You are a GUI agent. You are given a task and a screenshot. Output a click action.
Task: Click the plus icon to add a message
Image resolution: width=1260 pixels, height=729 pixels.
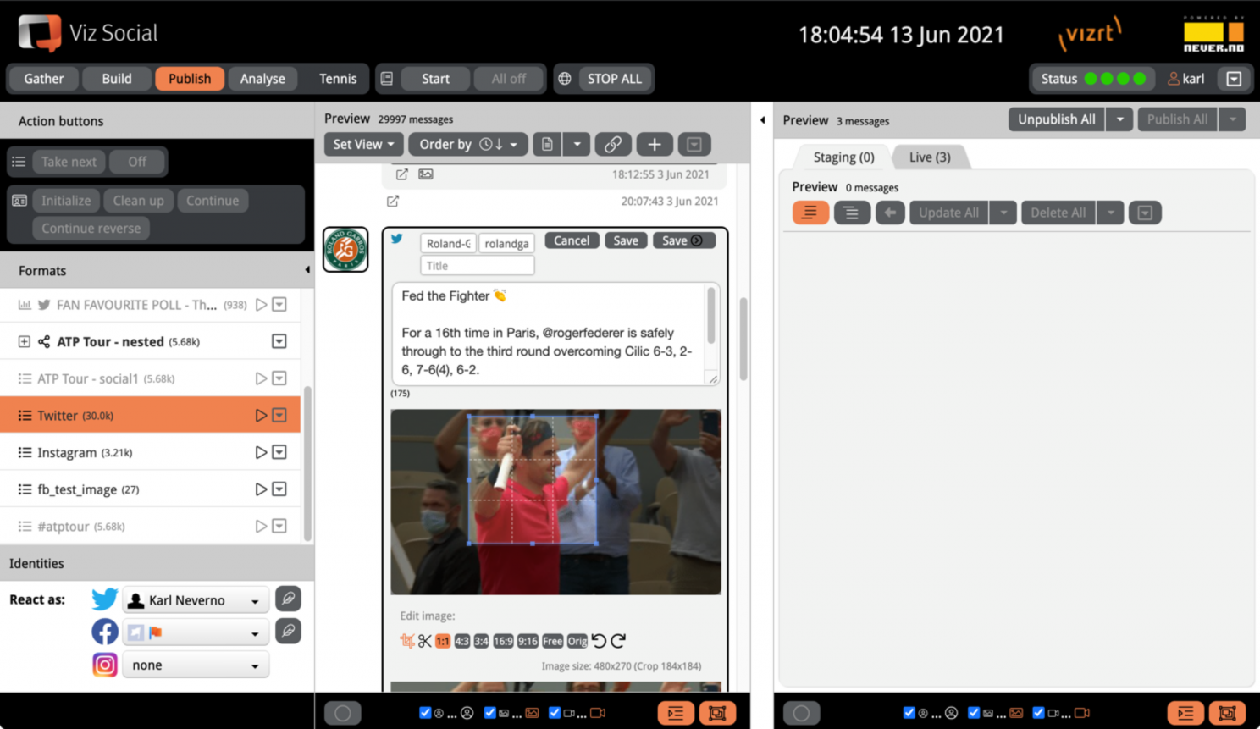(x=655, y=145)
